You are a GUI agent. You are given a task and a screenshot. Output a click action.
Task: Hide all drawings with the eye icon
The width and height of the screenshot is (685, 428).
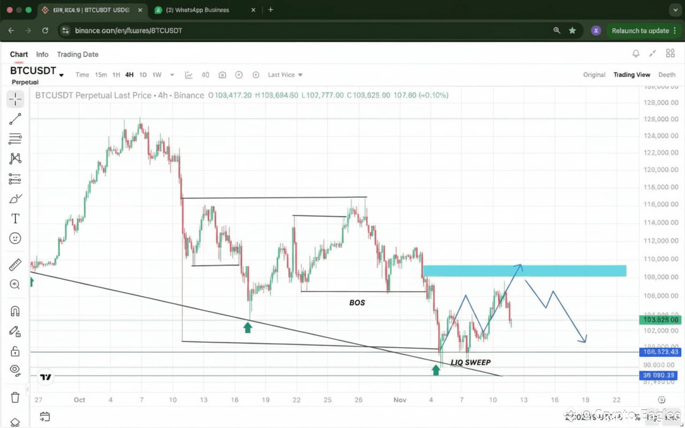click(x=15, y=370)
